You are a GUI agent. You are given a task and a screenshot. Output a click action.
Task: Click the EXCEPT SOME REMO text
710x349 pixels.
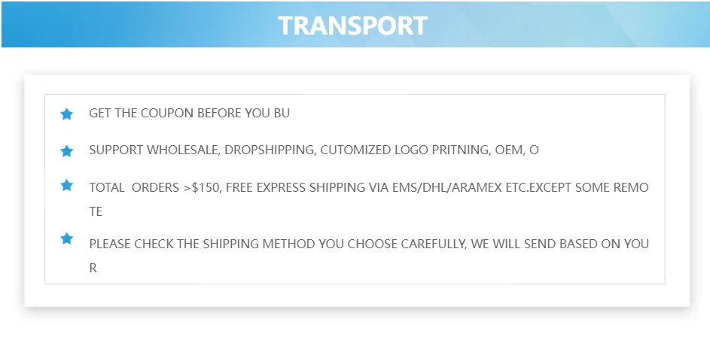click(x=595, y=188)
